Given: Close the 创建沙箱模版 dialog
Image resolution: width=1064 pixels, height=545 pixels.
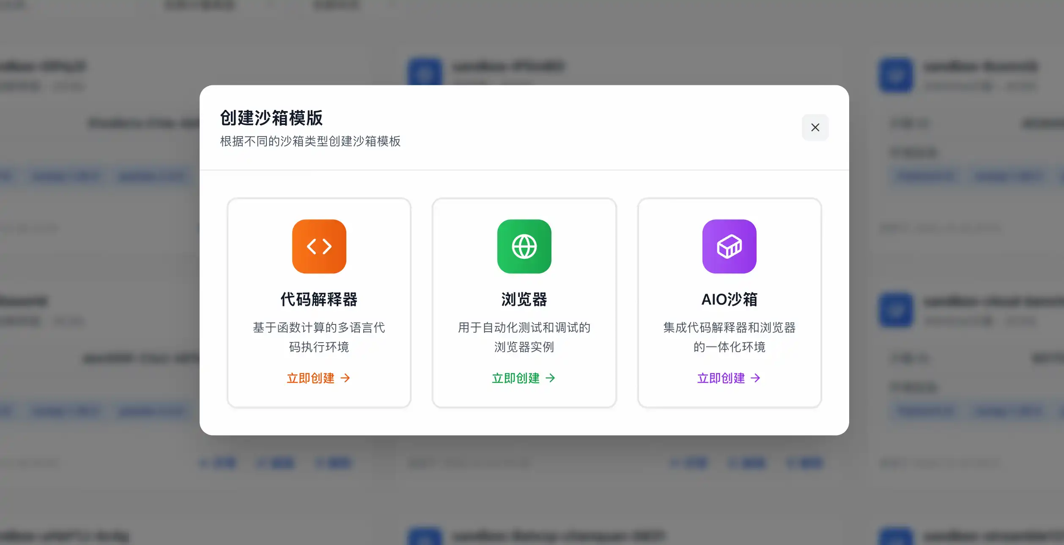Looking at the screenshot, I should (815, 127).
